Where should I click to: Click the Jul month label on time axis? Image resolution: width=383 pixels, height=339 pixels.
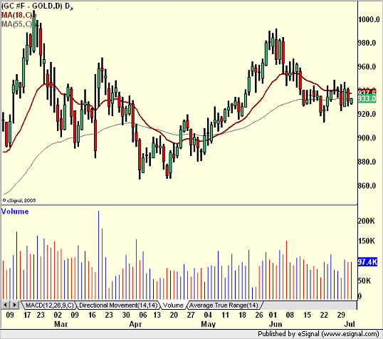350,324
